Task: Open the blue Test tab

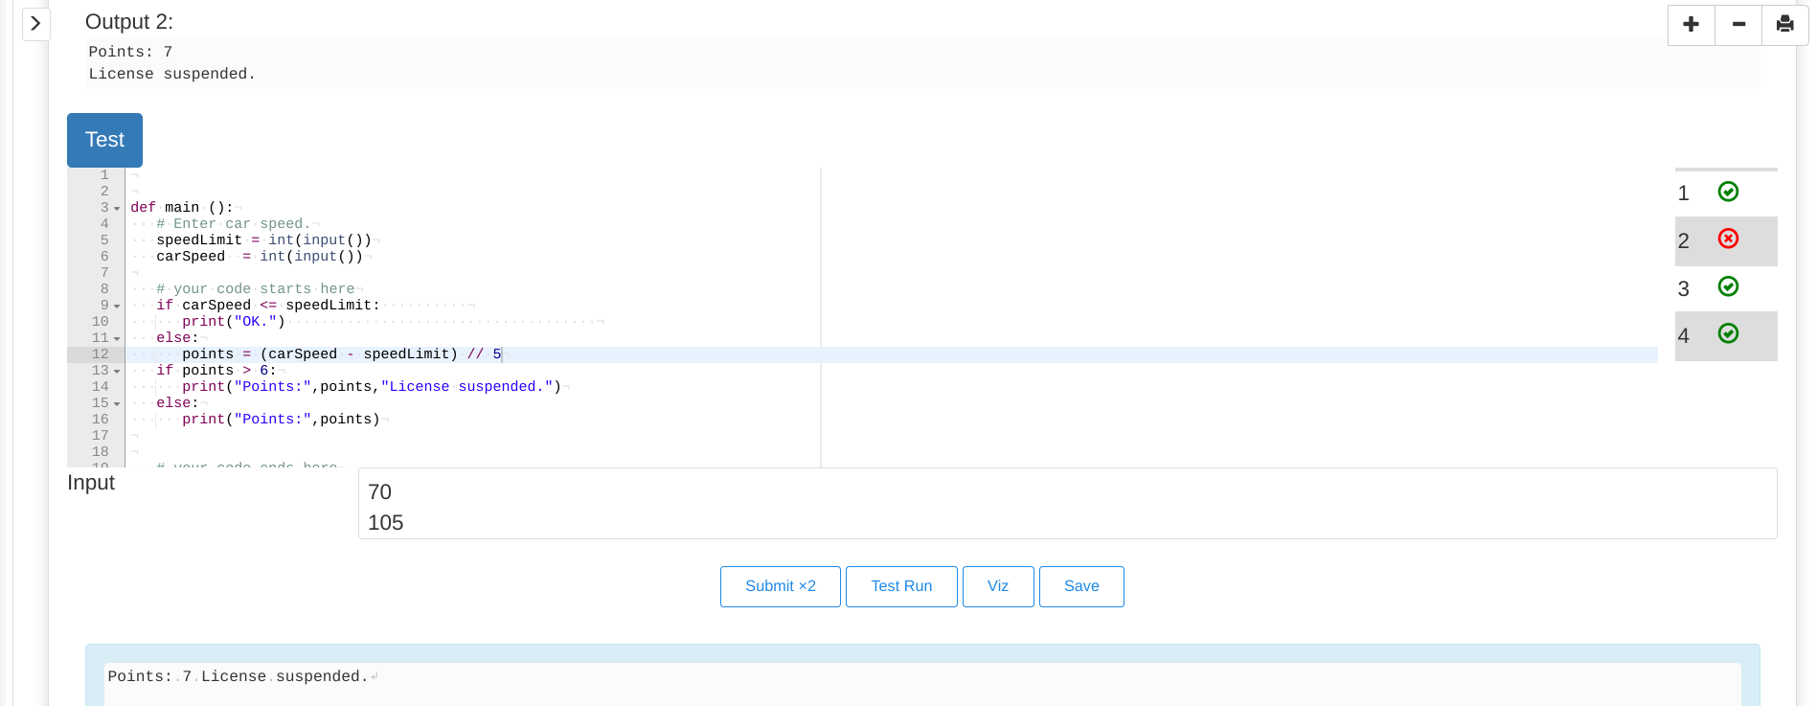Action: [104, 140]
